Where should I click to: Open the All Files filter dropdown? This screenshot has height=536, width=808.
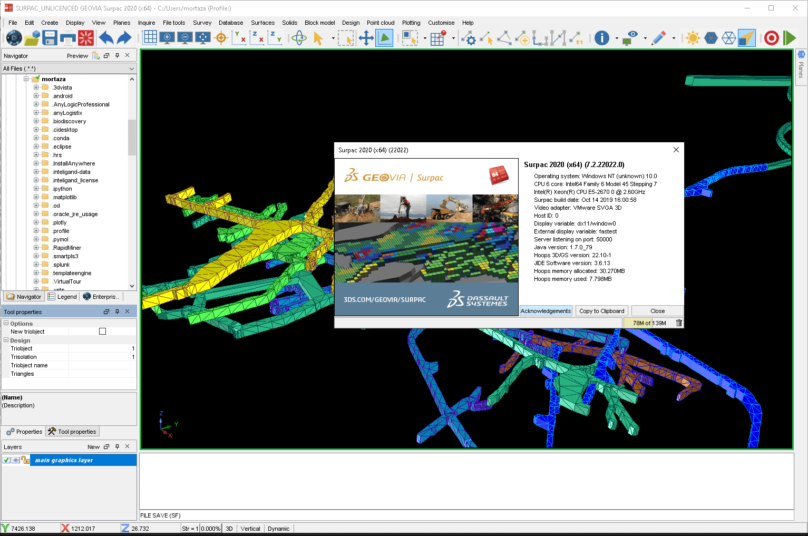click(131, 69)
